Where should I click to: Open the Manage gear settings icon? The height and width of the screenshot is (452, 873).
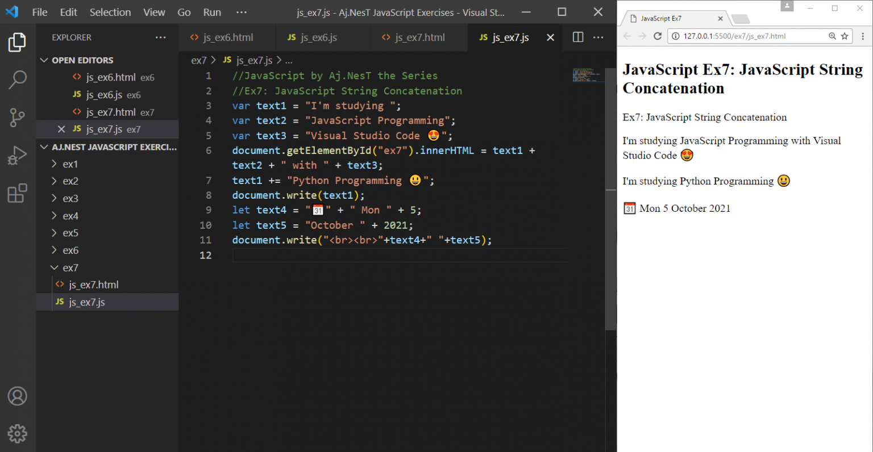(18, 433)
